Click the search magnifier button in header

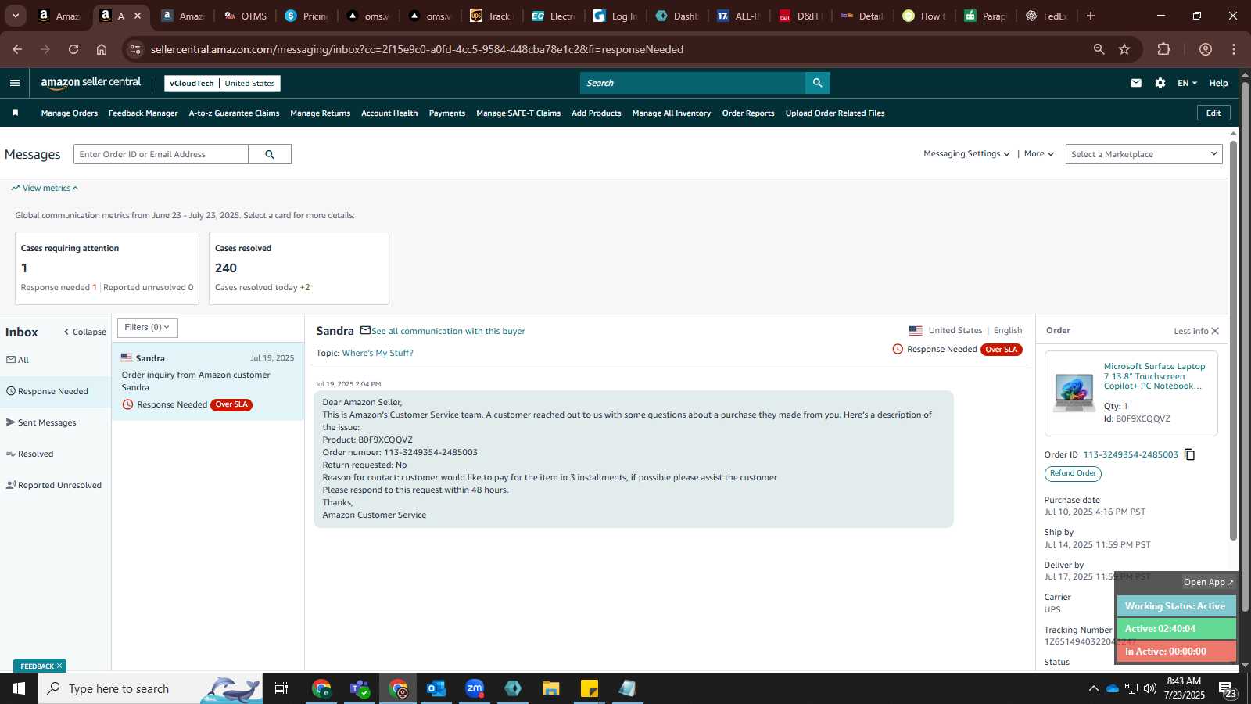(x=817, y=83)
